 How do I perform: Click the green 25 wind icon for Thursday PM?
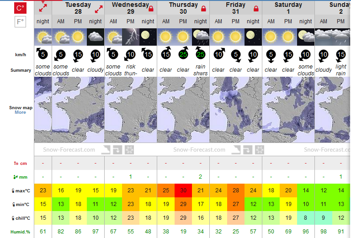tap(183, 54)
